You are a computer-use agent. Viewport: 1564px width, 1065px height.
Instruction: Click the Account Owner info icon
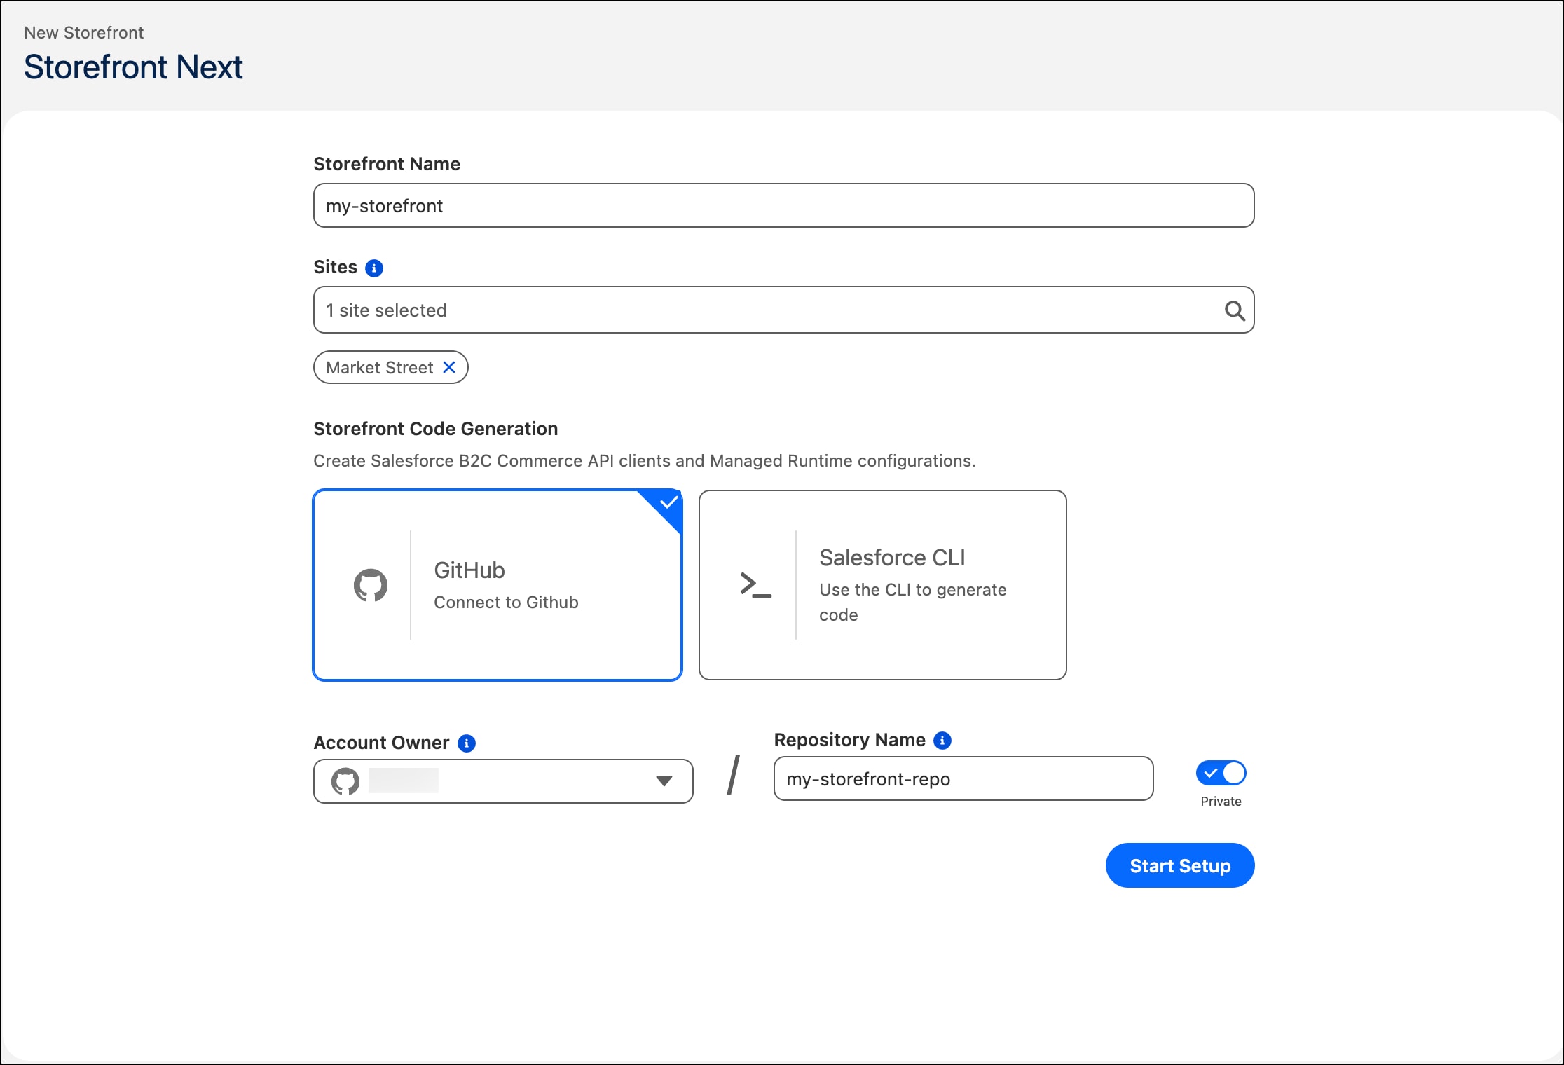coord(467,743)
